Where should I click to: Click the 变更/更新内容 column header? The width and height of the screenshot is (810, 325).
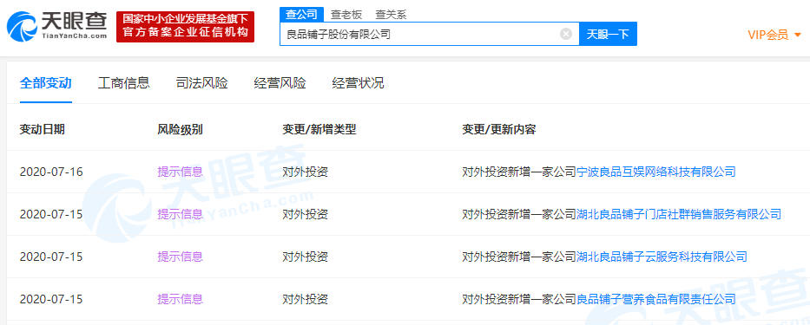(x=499, y=129)
